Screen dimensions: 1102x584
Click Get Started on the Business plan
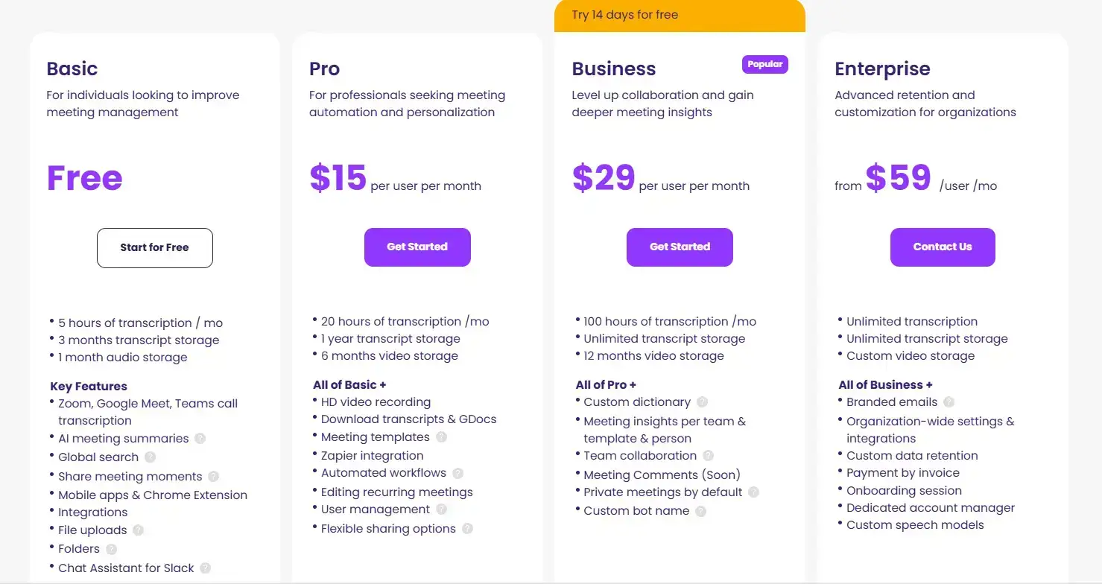tap(679, 247)
